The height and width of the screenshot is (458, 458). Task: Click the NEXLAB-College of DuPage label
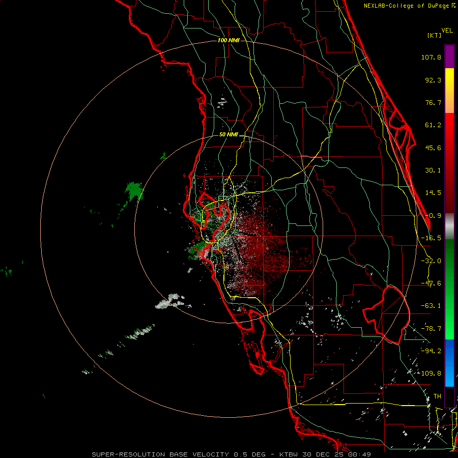point(409,6)
